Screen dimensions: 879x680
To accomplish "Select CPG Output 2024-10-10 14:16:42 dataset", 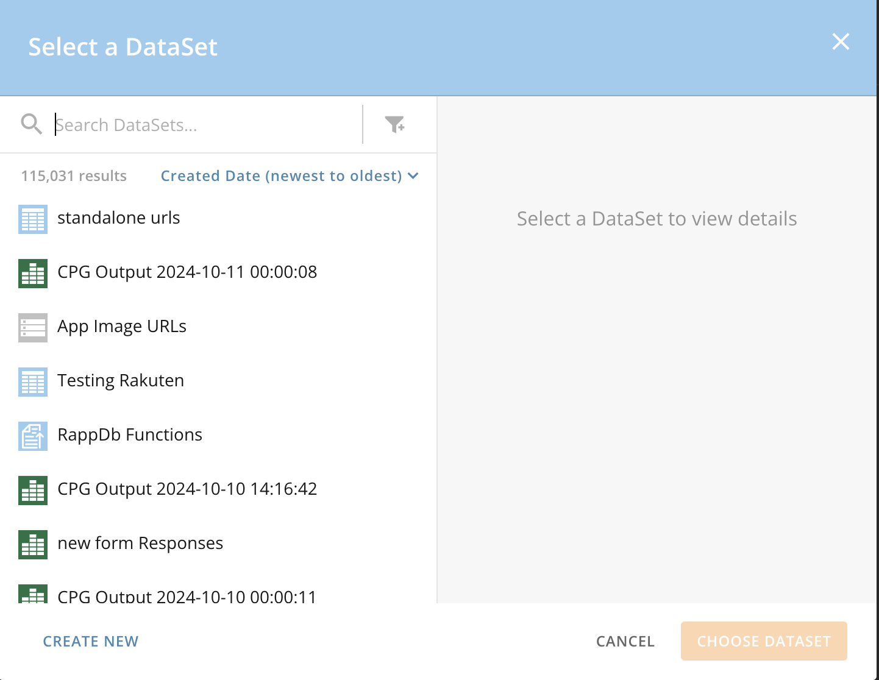I will [x=187, y=489].
